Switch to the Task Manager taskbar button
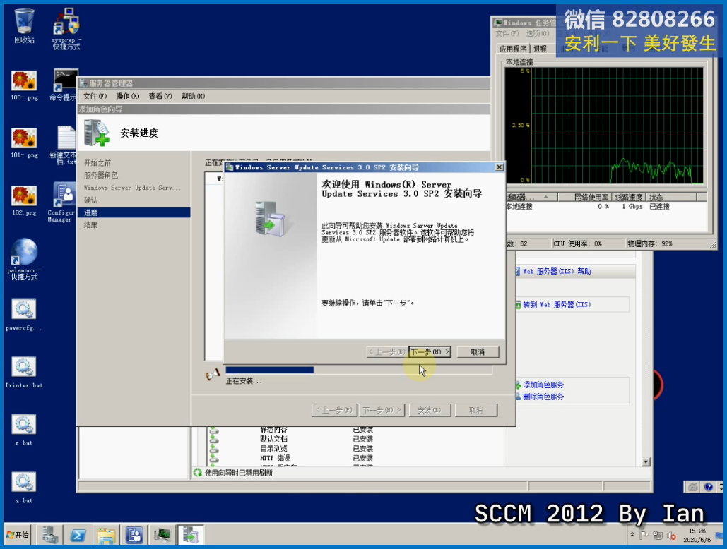This screenshot has height=549, width=727. (x=162, y=535)
